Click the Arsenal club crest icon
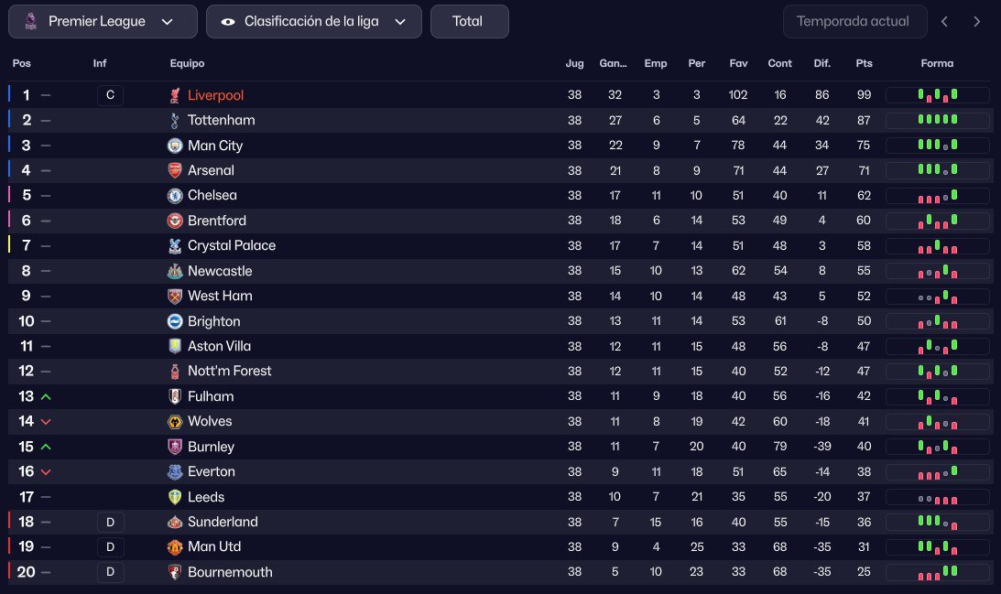The image size is (1001, 594). (x=175, y=170)
